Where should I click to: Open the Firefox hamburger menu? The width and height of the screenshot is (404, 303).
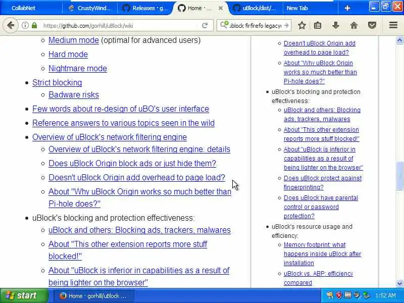click(x=393, y=25)
